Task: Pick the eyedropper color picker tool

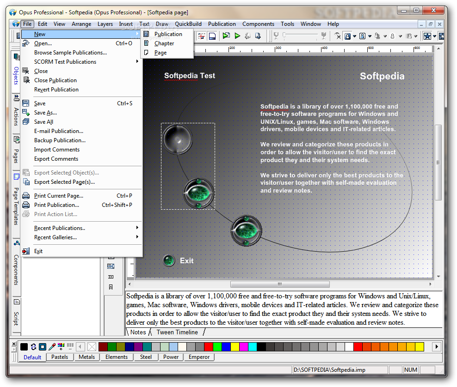Action: [52, 346]
